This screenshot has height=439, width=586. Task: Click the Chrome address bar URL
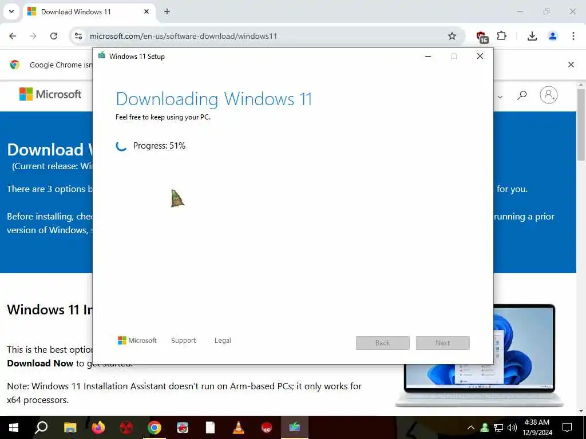coord(183,36)
